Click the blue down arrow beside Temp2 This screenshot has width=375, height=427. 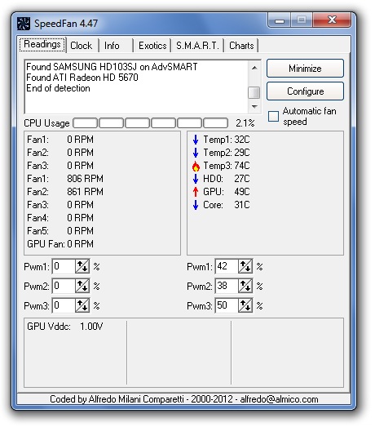click(196, 153)
